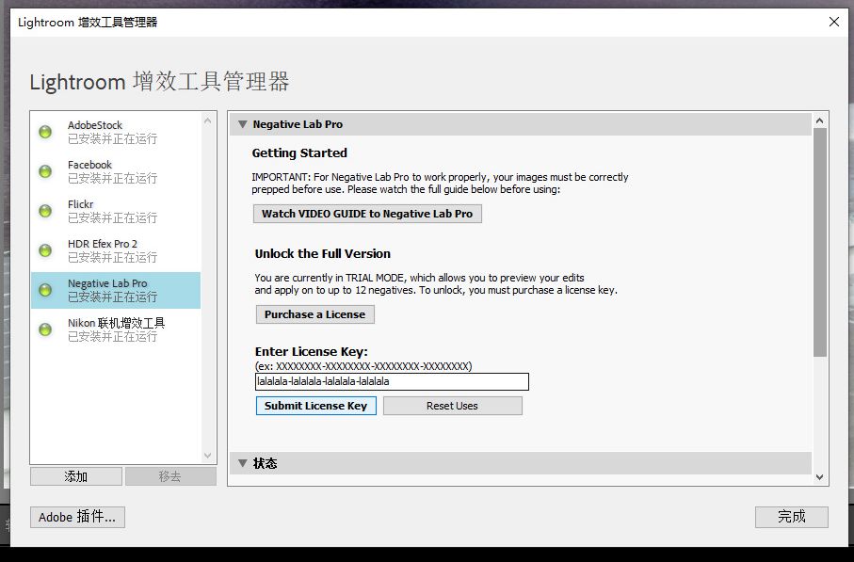Click the green status light beside Nikon plugin
This screenshot has width=854, height=562.
[45, 329]
